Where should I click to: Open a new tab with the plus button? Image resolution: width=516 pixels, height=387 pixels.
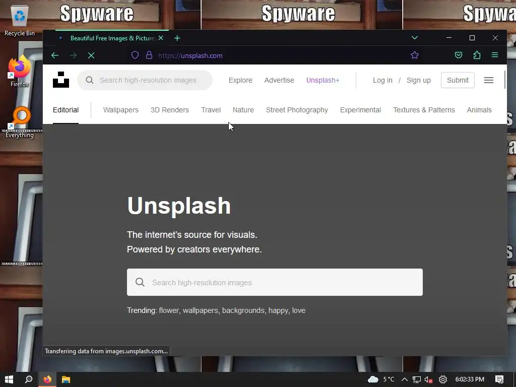[177, 38]
